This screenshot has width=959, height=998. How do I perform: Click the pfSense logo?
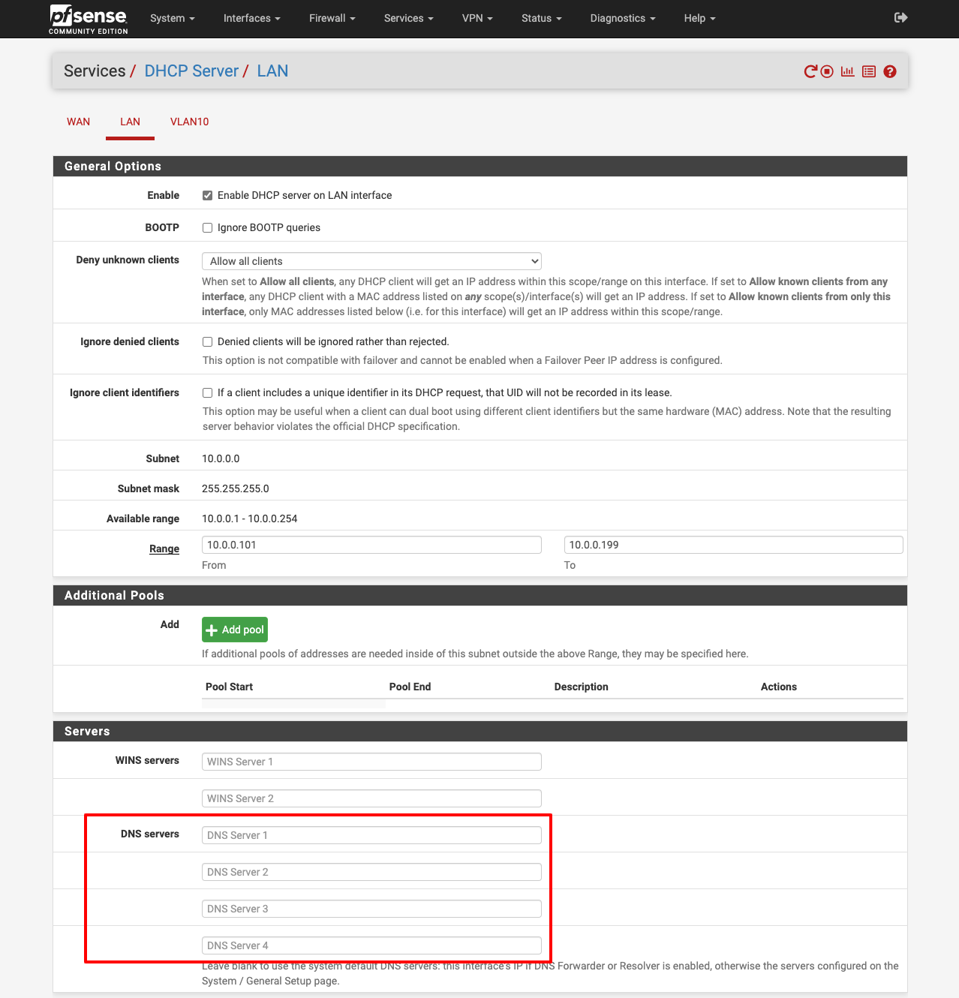[89, 19]
